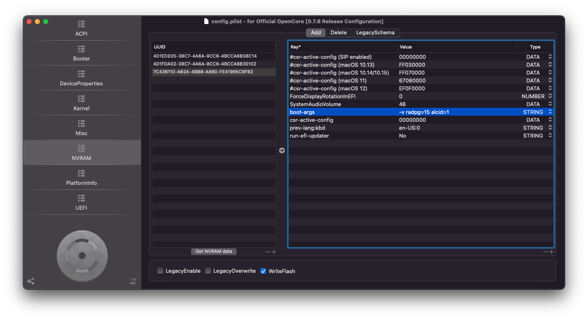Select UUID 4D1EDE05-38C7-4A6A-9CC6-4BCCA8B38C14 row
588x320 pixels.
pos(205,56)
